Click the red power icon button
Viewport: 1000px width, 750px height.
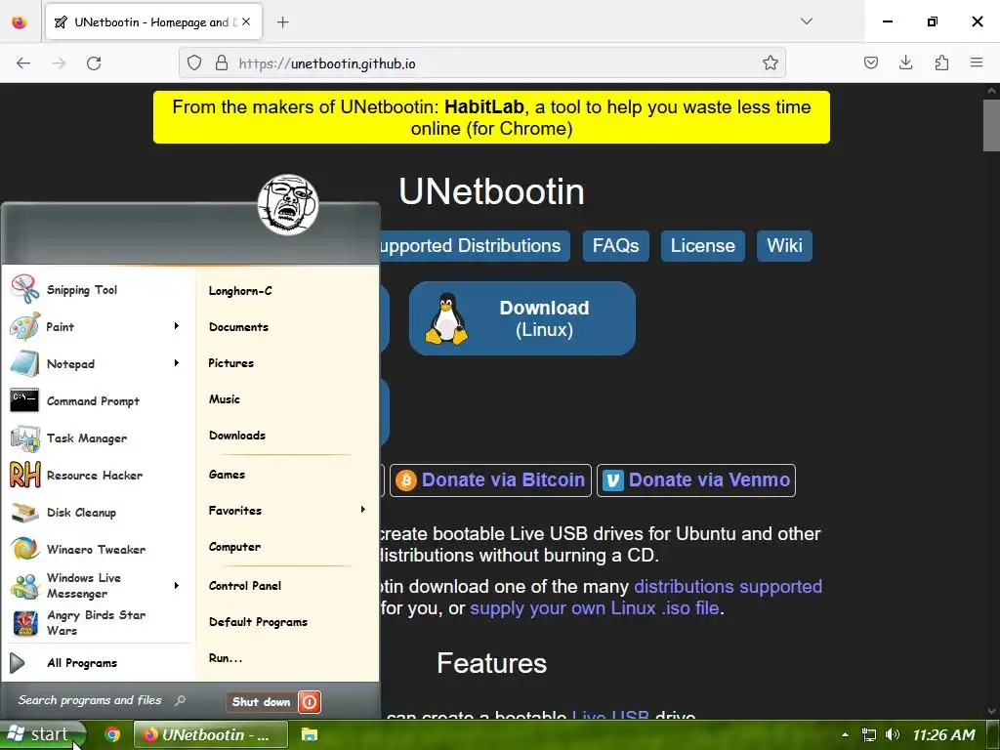pyautogui.click(x=310, y=702)
